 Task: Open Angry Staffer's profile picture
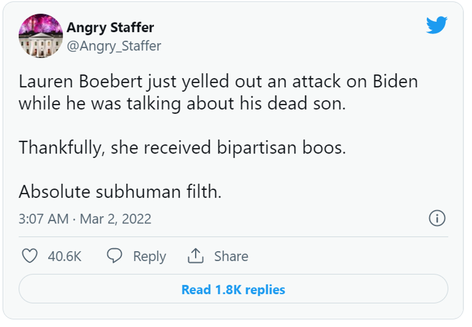[40, 36]
